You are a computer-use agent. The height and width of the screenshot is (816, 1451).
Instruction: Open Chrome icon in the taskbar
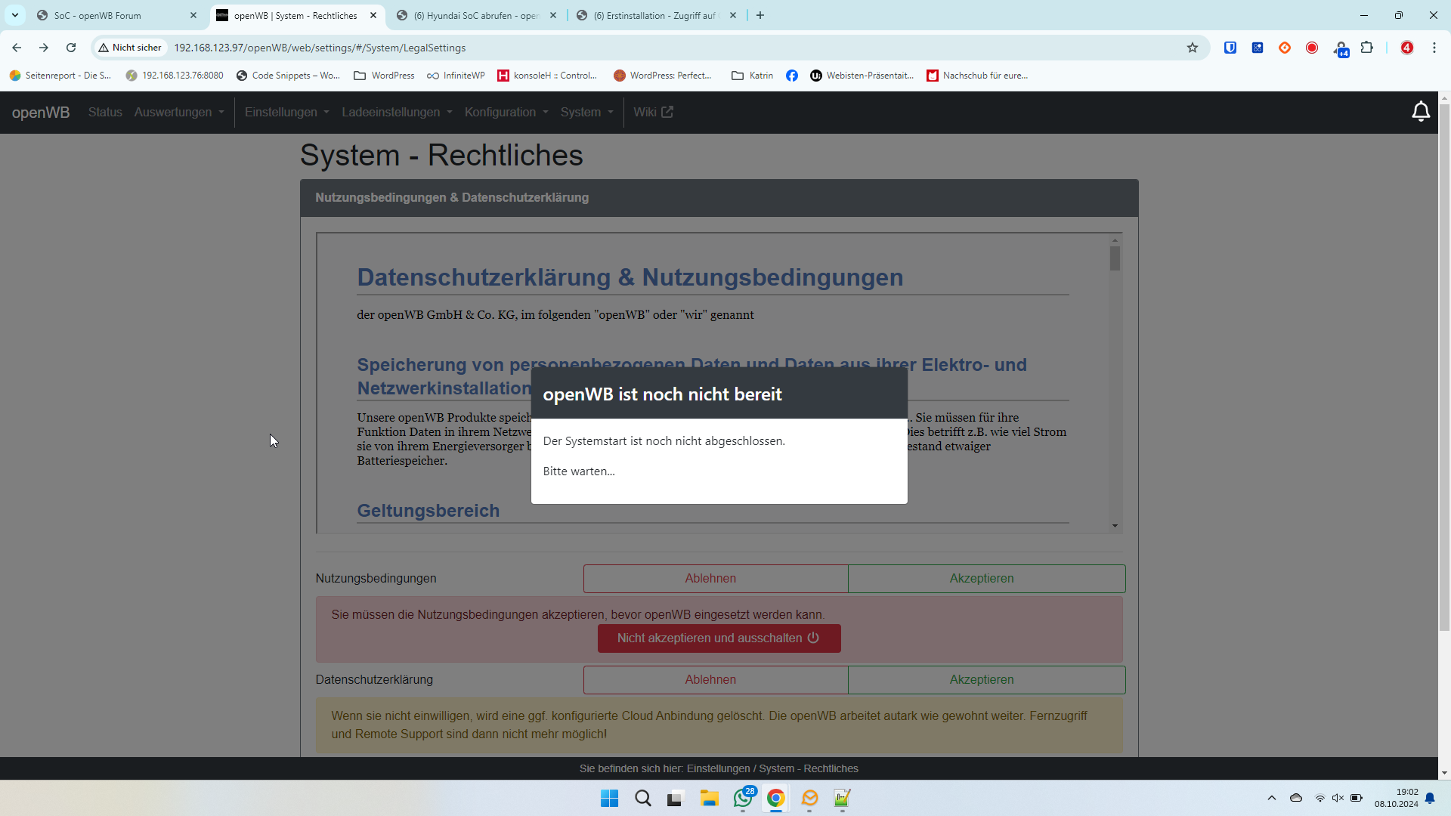pos(776,799)
